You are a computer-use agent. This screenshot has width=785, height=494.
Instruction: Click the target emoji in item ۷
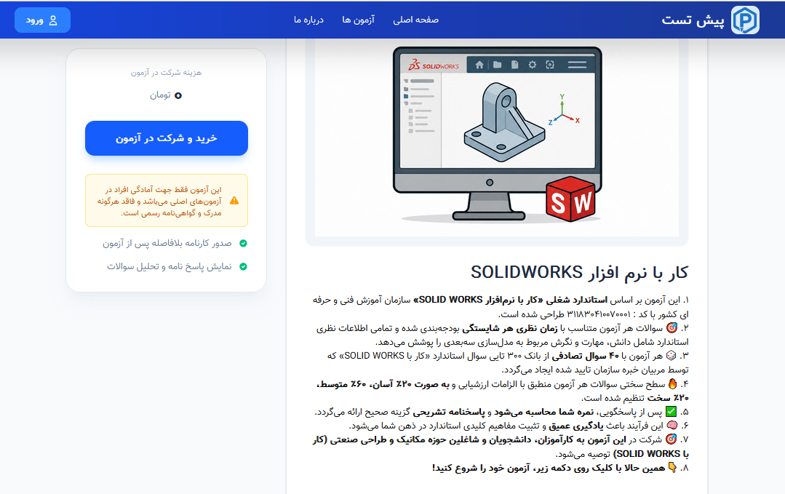(x=672, y=439)
